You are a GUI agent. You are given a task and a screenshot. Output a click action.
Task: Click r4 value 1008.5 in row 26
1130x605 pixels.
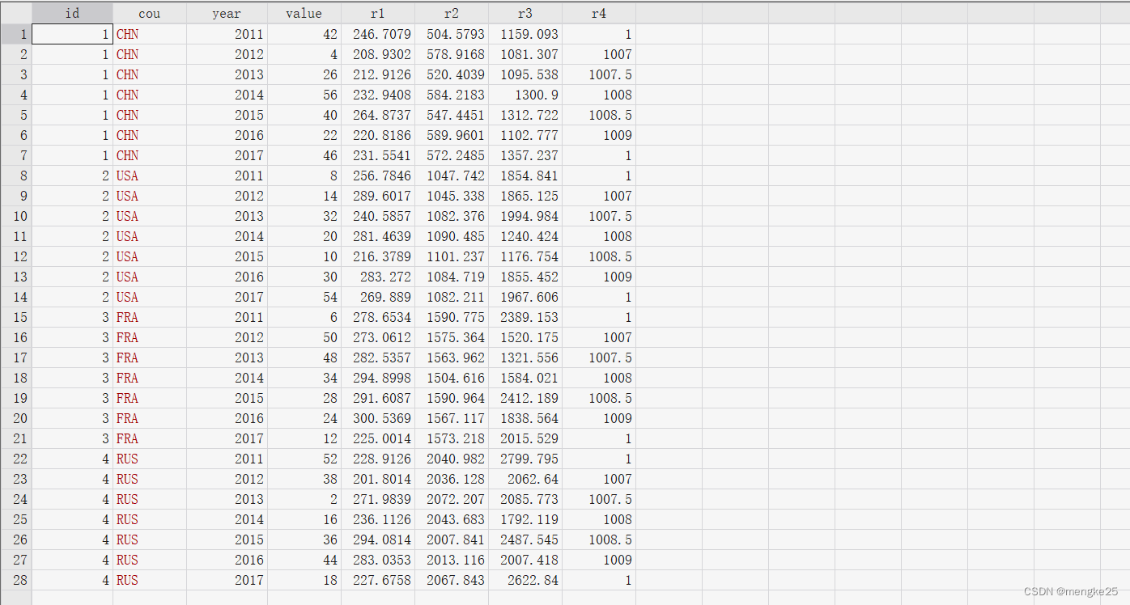tap(599, 539)
